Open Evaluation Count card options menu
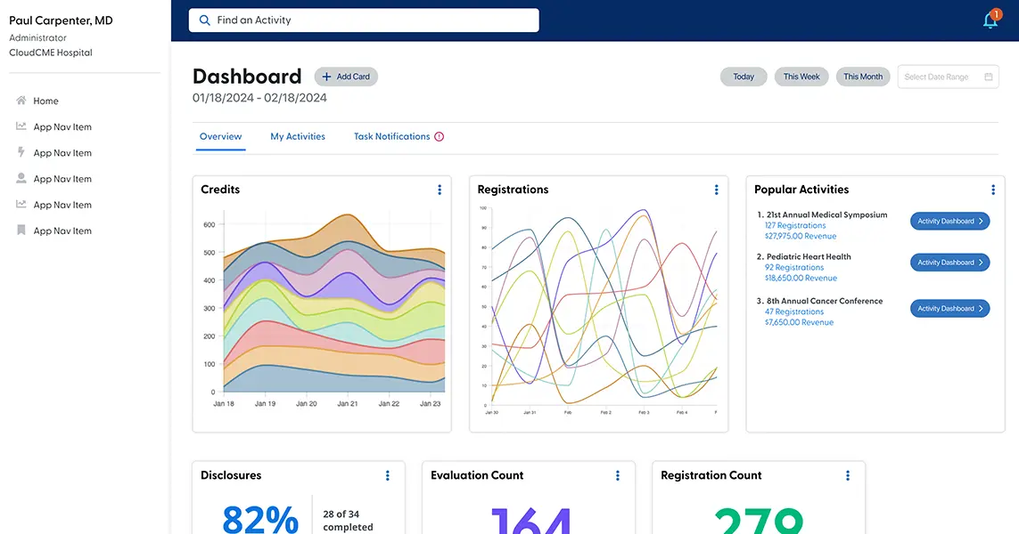Image resolution: width=1019 pixels, height=534 pixels. (x=617, y=476)
